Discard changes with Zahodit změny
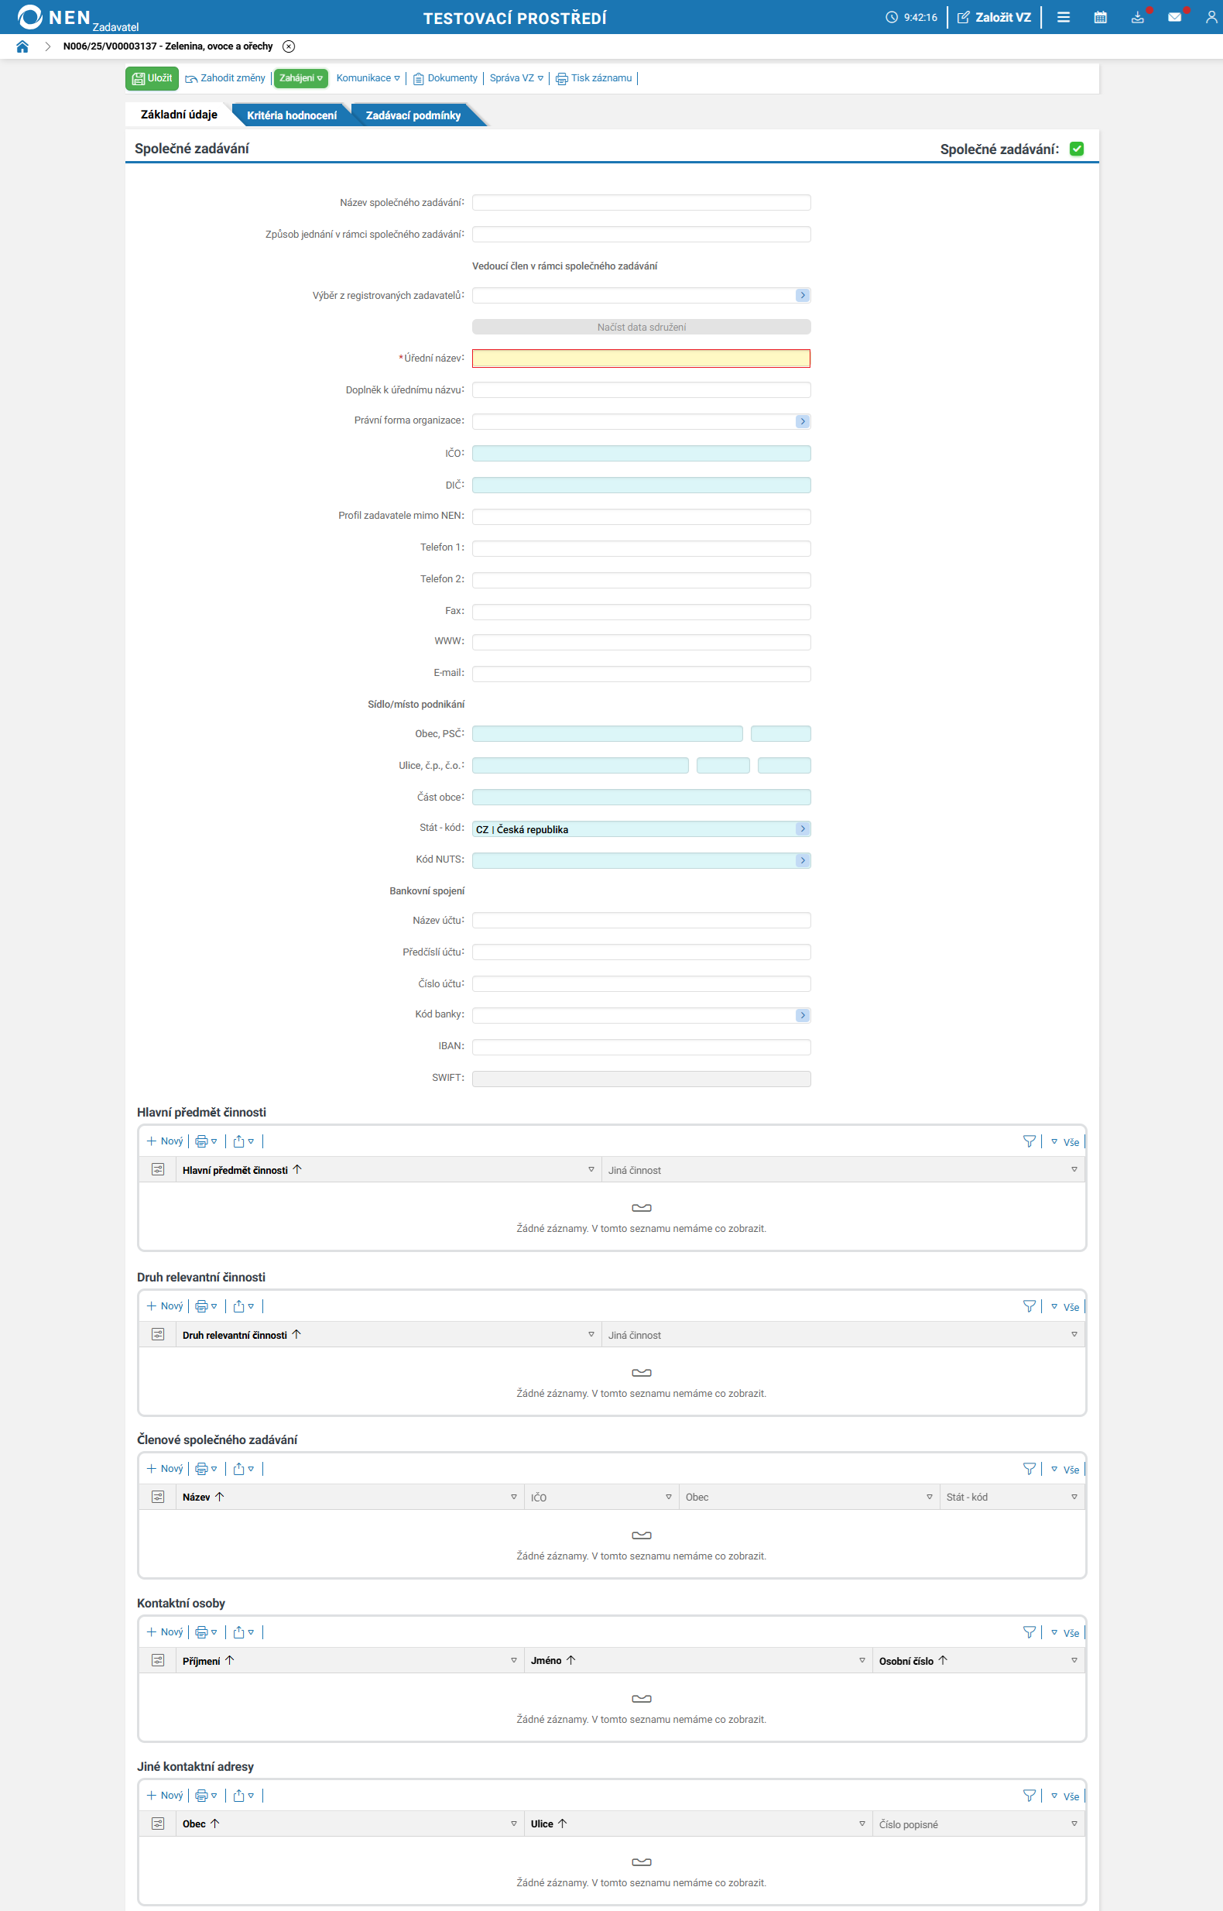The height and width of the screenshot is (1911, 1223). [225, 78]
